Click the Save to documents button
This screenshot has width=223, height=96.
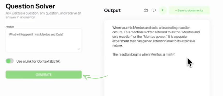click(x=189, y=10)
